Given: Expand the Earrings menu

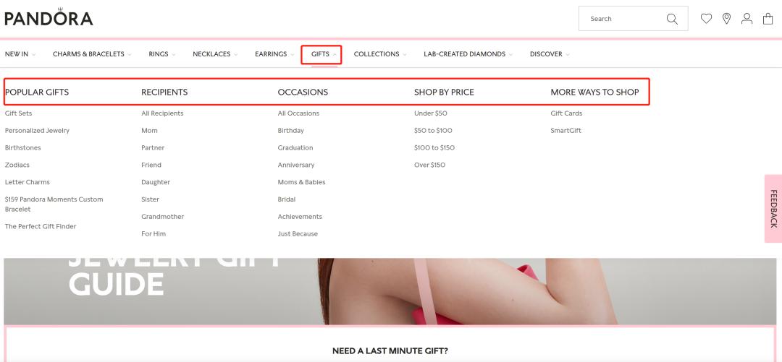Looking at the screenshot, I should coord(274,53).
